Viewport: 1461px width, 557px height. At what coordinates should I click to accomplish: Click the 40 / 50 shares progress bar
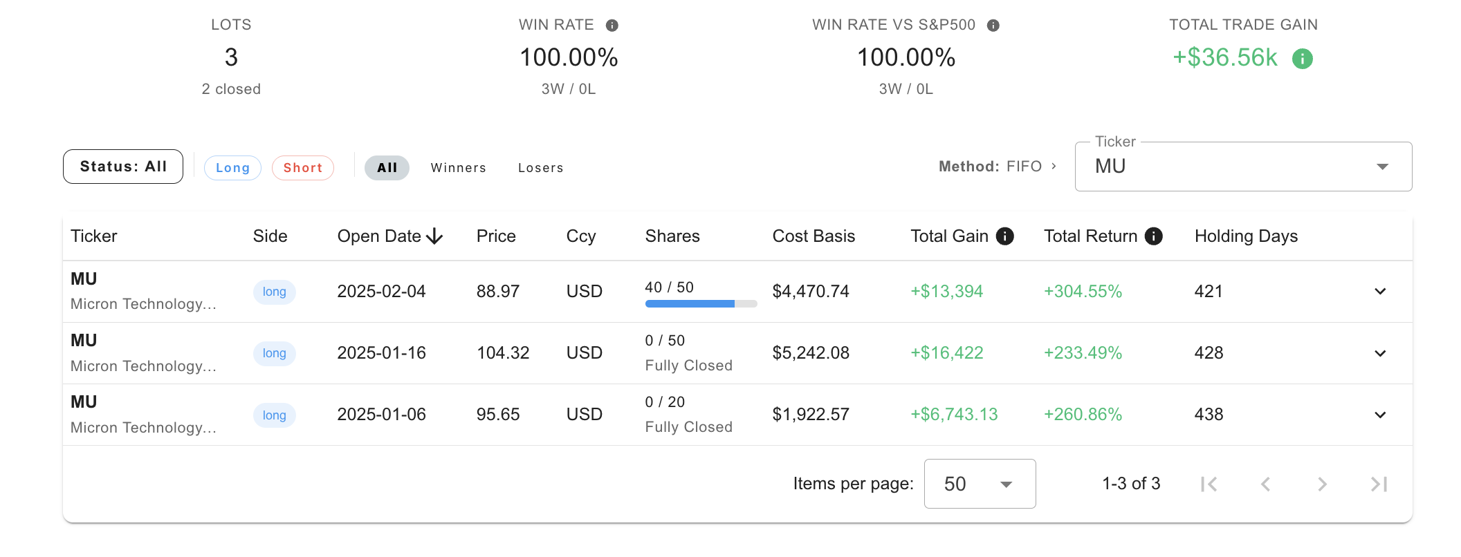700,303
